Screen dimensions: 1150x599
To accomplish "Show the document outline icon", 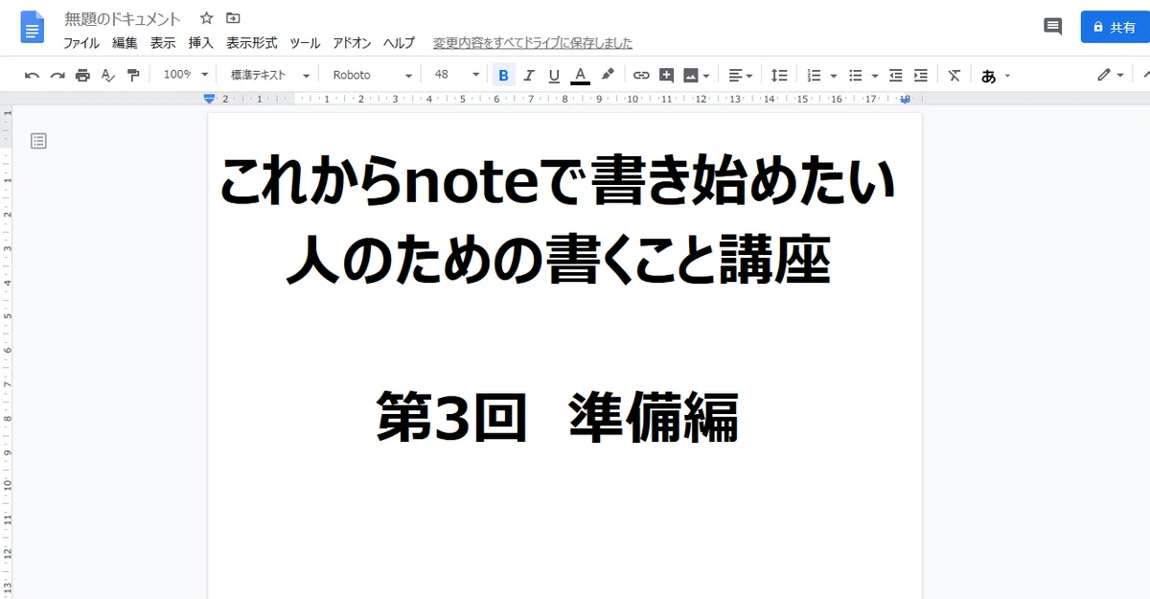I will click(38, 141).
